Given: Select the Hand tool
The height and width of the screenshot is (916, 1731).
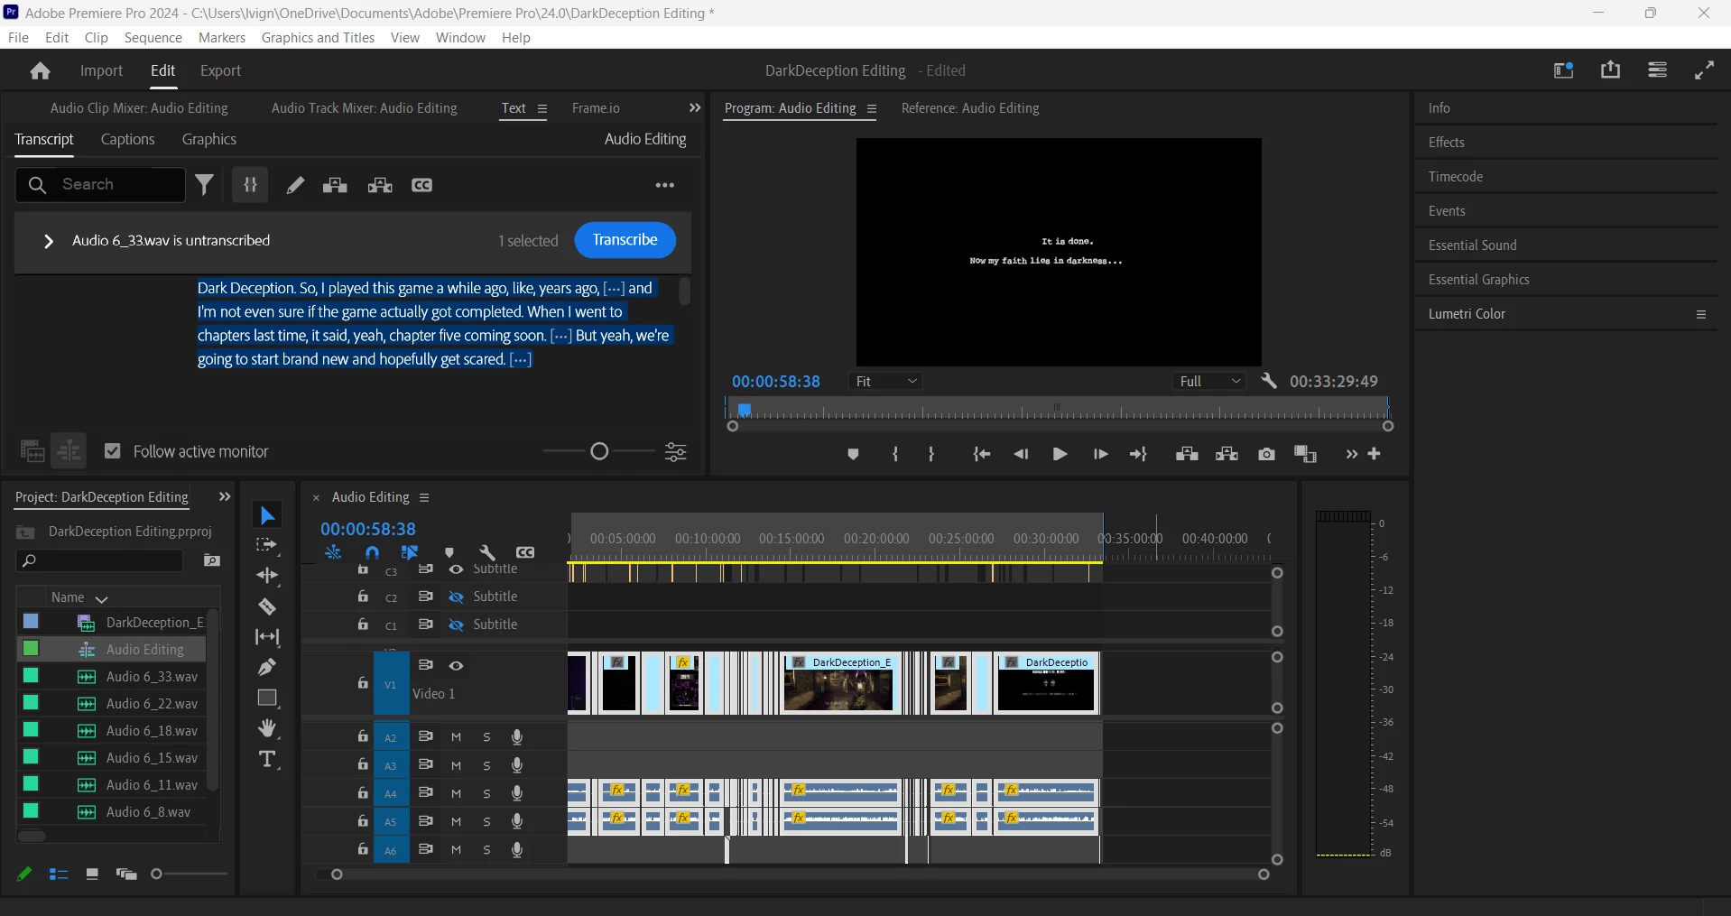Looking at the screenshot, I should pyautogui.click(x=267, y=728).
